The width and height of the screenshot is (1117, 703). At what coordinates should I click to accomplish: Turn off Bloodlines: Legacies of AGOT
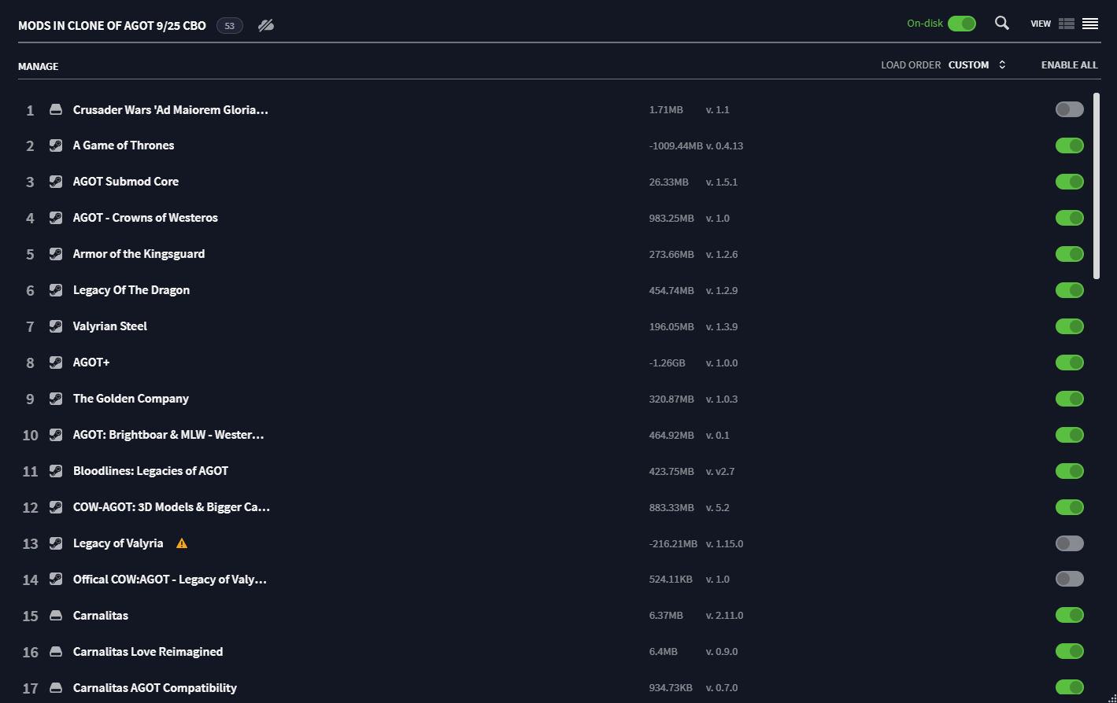(x=1070, y=471)
